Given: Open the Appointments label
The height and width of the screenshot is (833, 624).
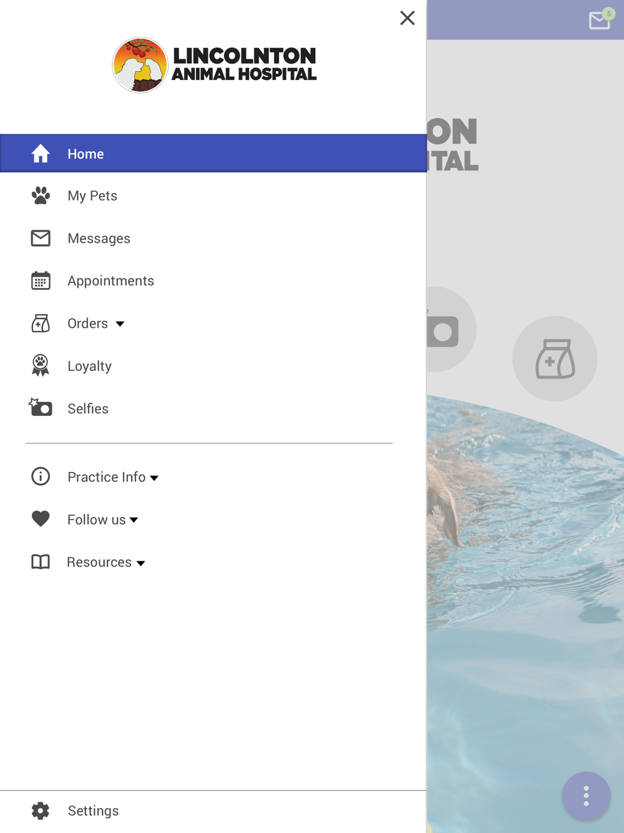Looking at the screenshot, I should point(110,281).
